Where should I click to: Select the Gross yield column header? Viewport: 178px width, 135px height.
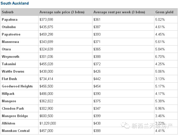pyautogui.click(x=164, y=12)
